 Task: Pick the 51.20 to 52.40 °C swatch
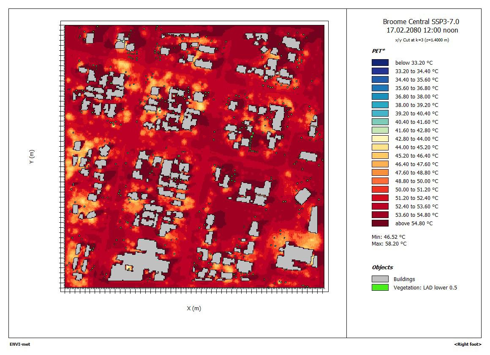coord(380,198)
